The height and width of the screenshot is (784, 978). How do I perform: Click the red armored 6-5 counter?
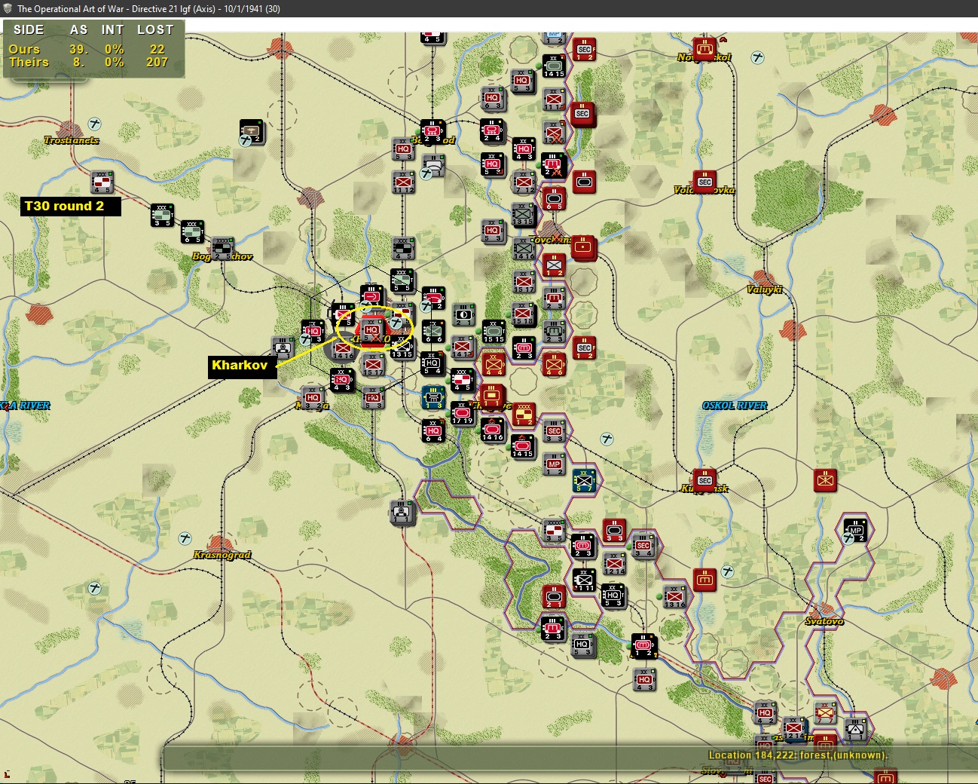pos(554,198)
